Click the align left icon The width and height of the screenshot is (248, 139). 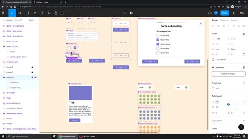click(x=213, y=26)
